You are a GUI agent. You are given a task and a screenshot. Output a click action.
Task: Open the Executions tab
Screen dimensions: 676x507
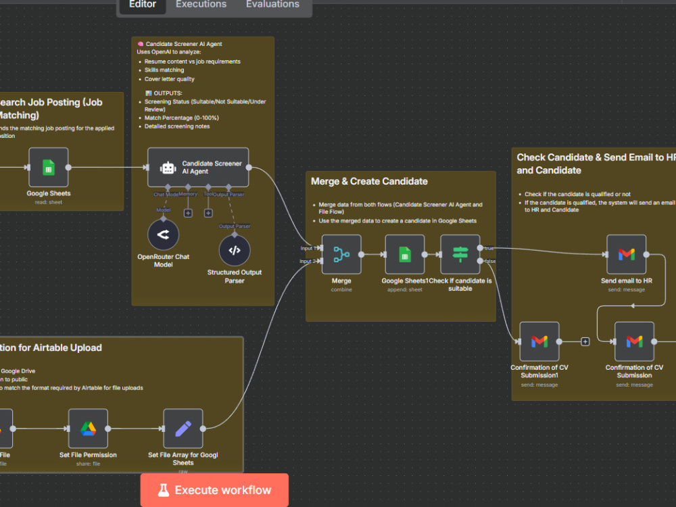(201, 5)
